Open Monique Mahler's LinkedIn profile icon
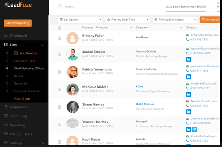222x147 pixels. click(188, 94)
